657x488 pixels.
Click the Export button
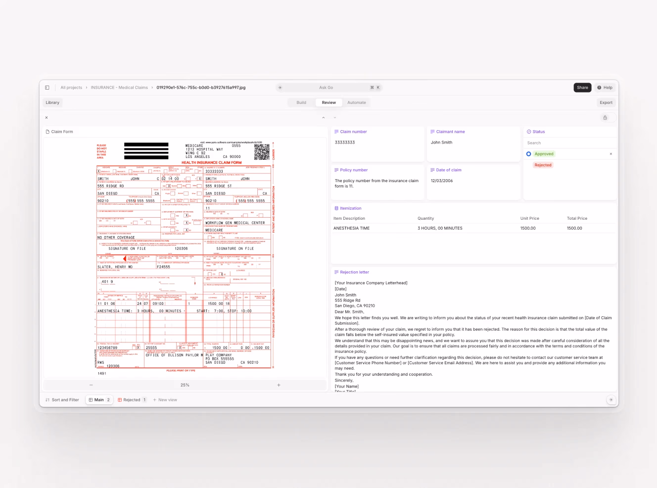[x=606, y=102]
